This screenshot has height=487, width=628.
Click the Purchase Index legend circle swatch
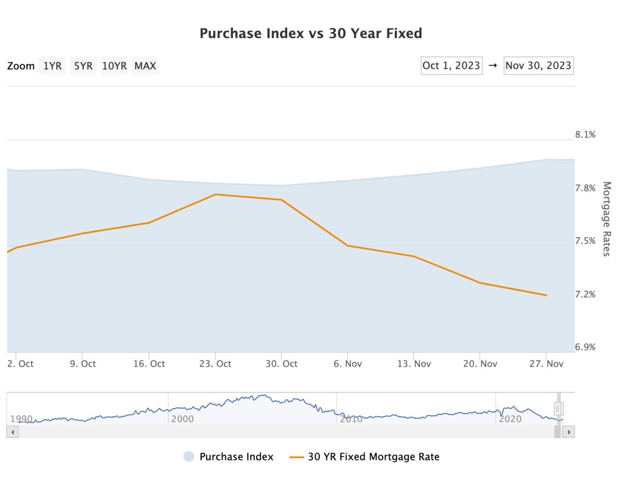189,457
